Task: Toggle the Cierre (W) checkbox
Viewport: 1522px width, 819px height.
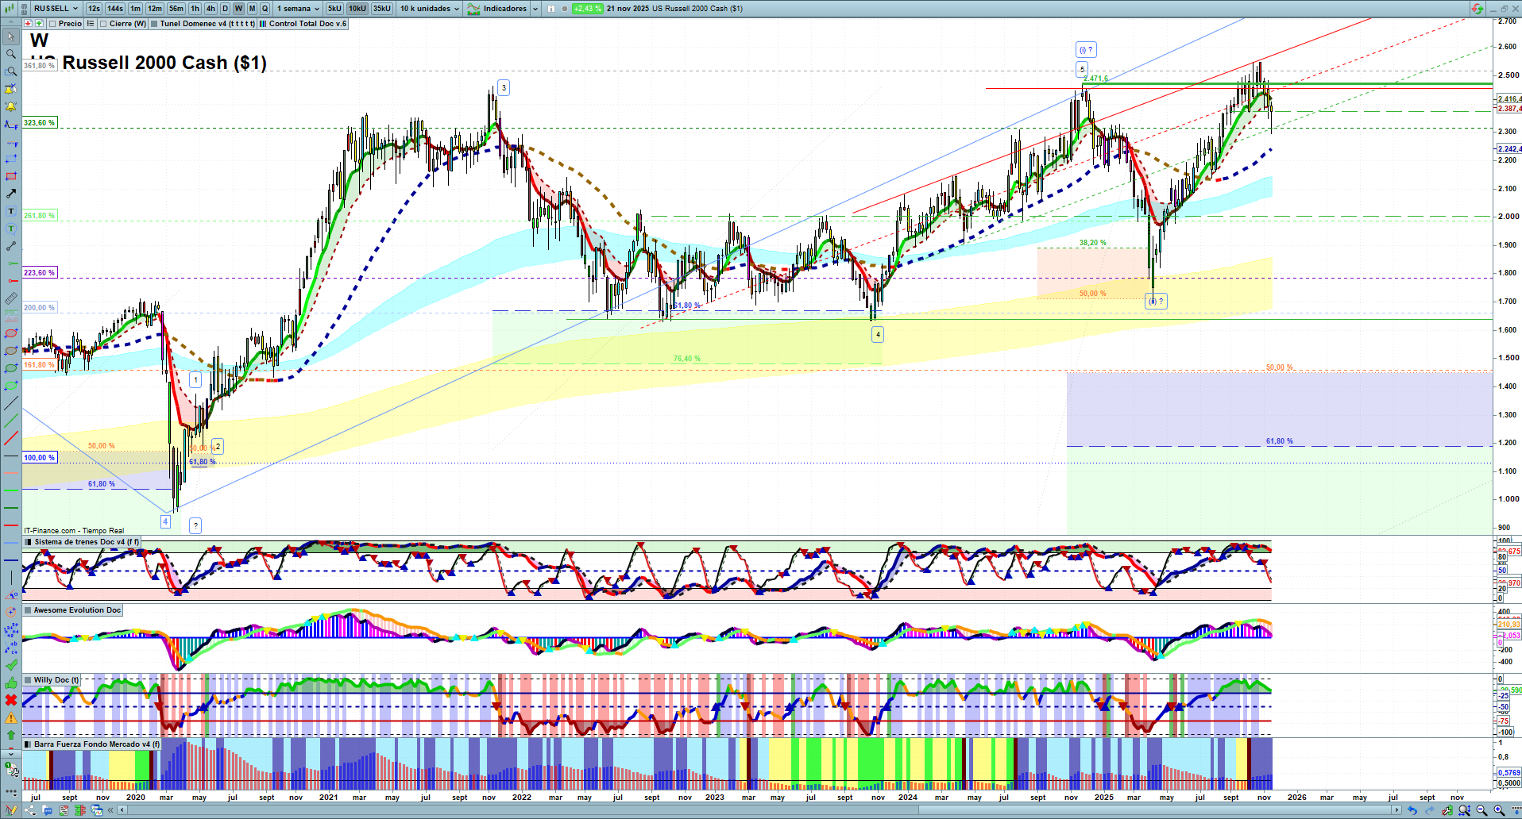Action: click(x=103, y=24)
